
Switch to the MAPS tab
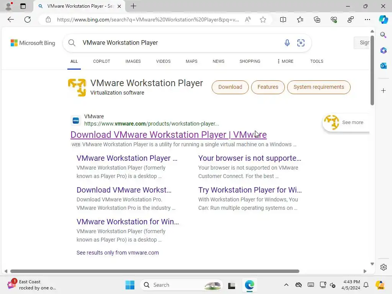[x=191, y=61]
